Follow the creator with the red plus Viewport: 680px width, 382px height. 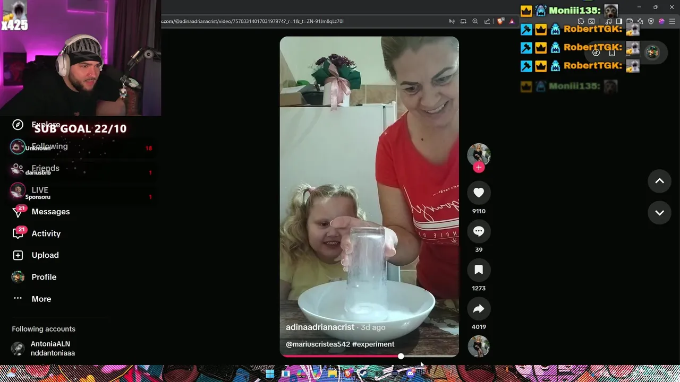tap(479, 167)
